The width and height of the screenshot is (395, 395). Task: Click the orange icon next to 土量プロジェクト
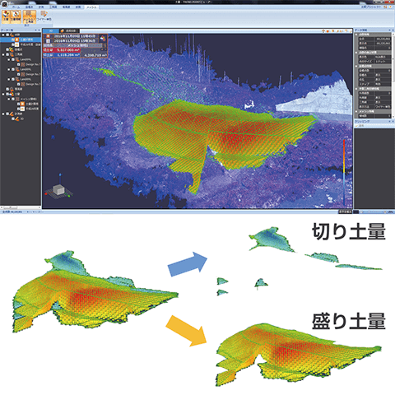pyautogui.click(x=384, y=7)
